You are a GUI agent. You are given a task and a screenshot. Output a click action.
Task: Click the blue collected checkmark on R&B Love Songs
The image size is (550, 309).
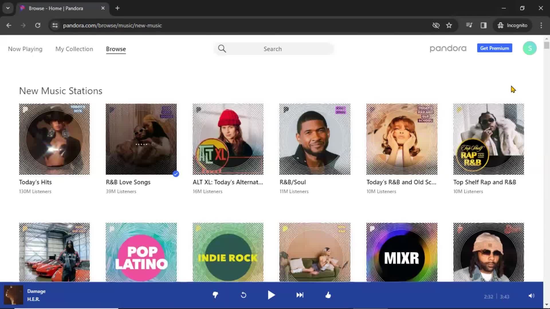pos(176,174)
